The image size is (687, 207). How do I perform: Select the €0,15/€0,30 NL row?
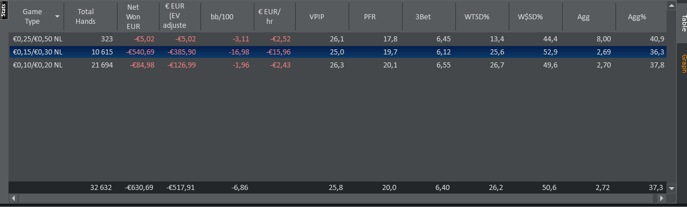coord(338,52)
